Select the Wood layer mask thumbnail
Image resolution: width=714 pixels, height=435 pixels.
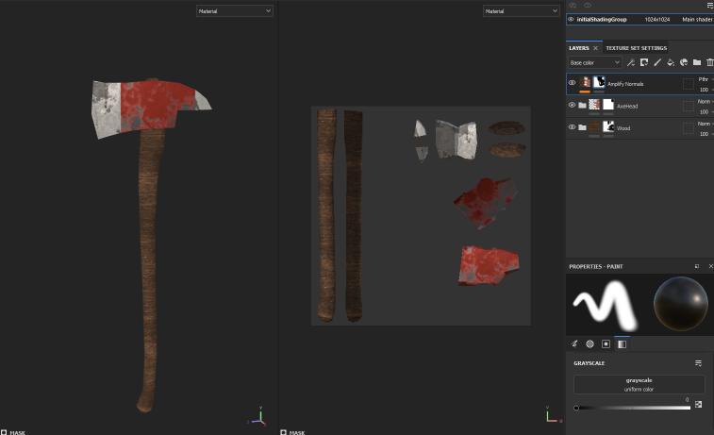tap(608, 127)
